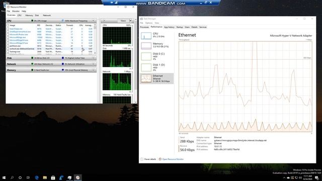The image size is (322, 181).
Task: Click Open Resource Monitor link
Action: click(173, 159)
